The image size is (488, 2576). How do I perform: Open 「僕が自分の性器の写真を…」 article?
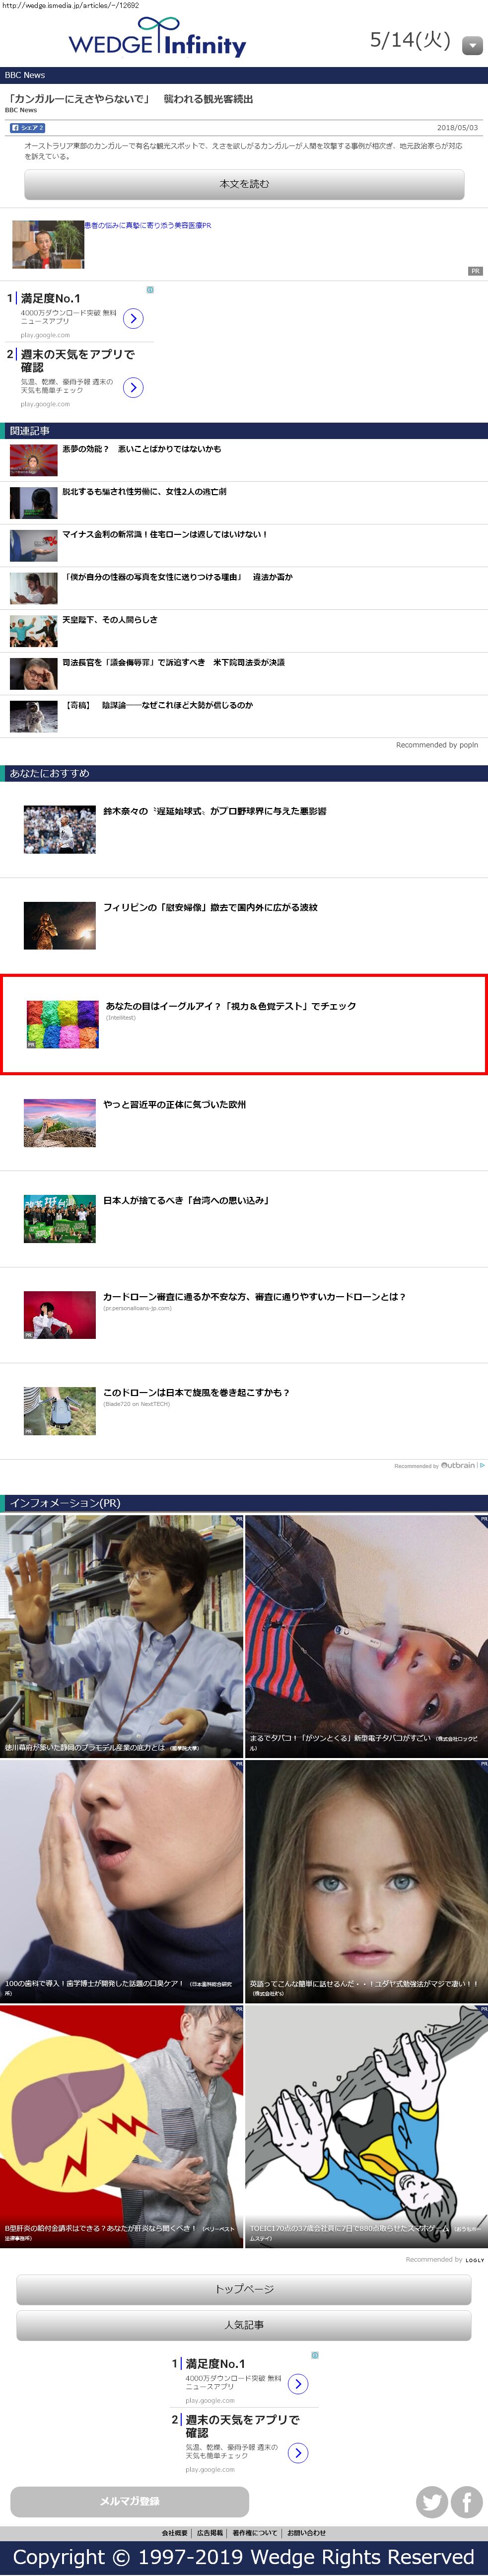[178, 577]
